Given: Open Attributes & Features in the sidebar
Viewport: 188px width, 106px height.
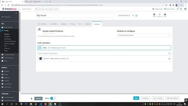Looking at the screenshot, I should 10,41.
